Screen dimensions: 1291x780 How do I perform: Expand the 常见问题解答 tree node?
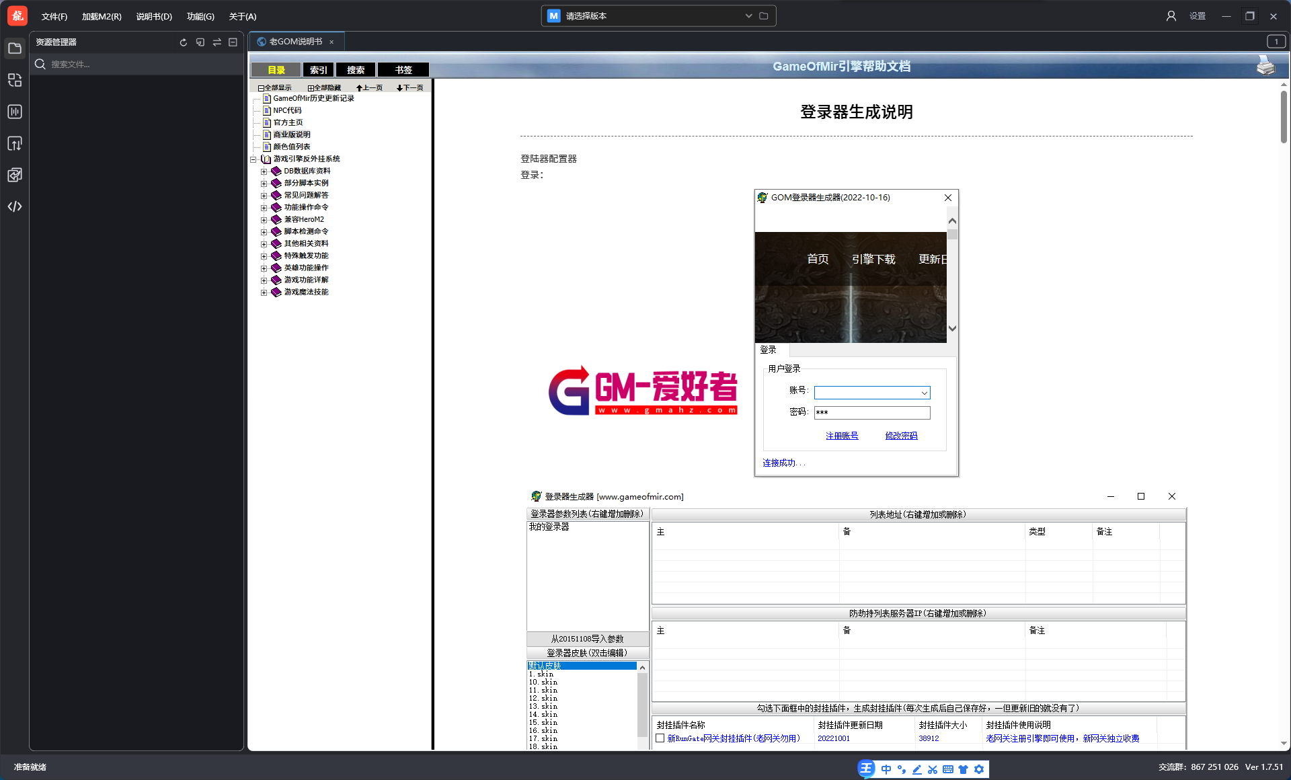(x=264, y=196)
